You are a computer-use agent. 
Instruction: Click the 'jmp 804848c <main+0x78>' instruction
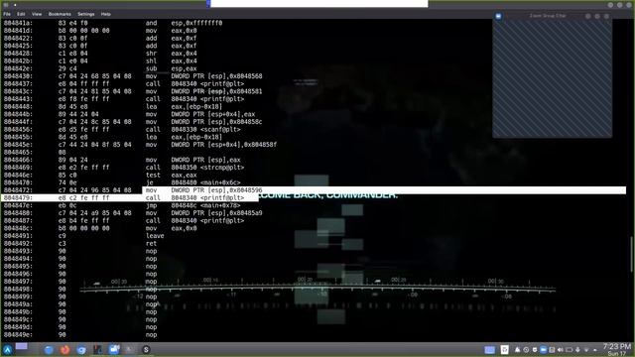pyautogui.click(x=193, y=205)
